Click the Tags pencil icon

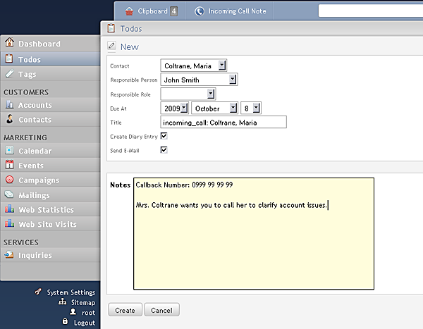[x=9, y=74]
